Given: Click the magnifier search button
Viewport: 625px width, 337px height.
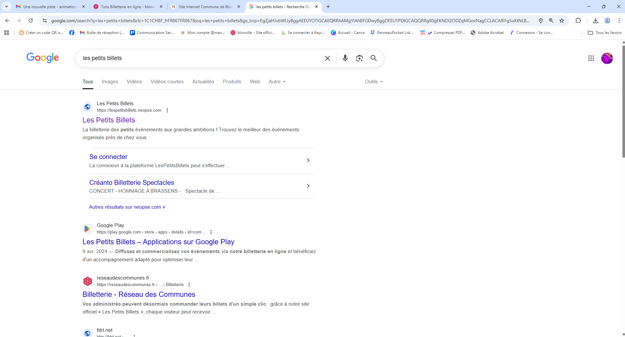Looking at the screenshot, I should [374, 58].
